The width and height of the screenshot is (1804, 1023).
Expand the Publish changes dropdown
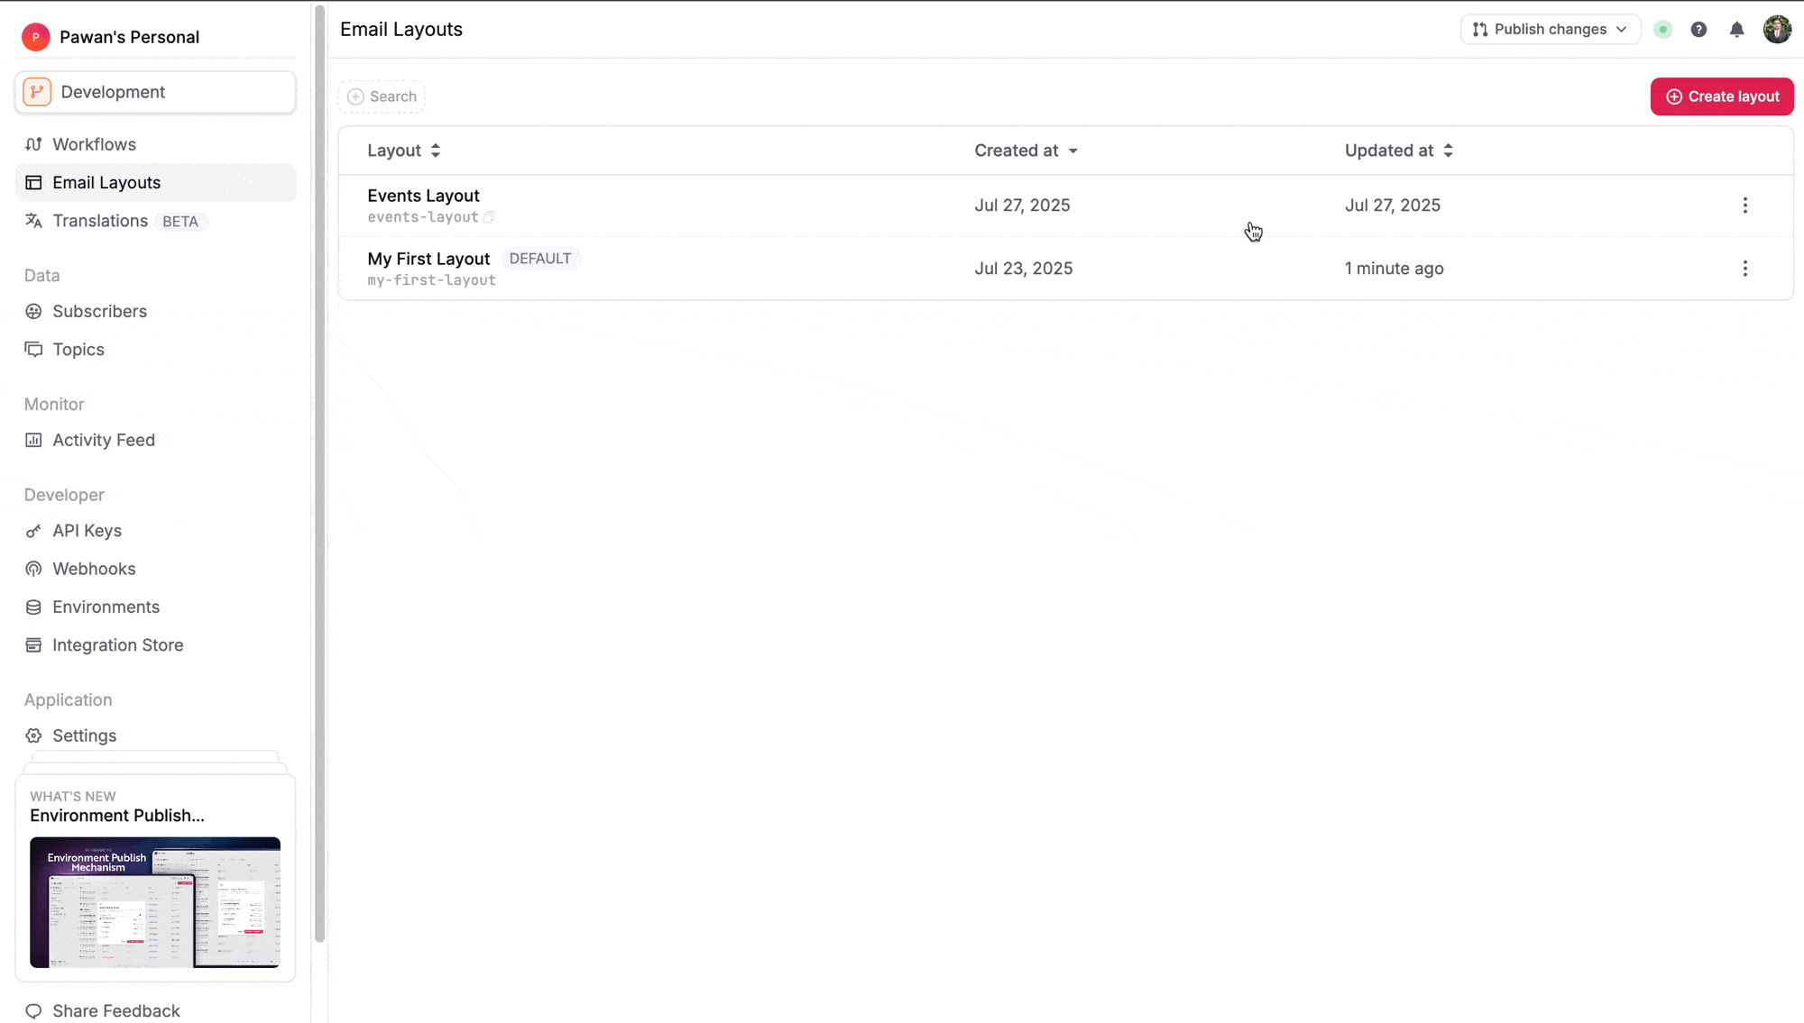click(1550, 30)
